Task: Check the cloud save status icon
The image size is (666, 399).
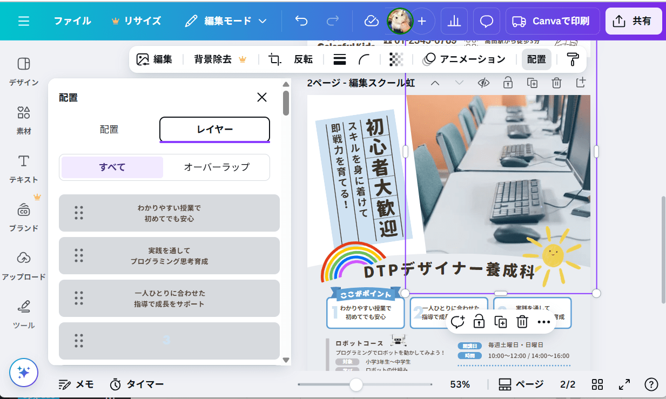Action: point(371,21)
